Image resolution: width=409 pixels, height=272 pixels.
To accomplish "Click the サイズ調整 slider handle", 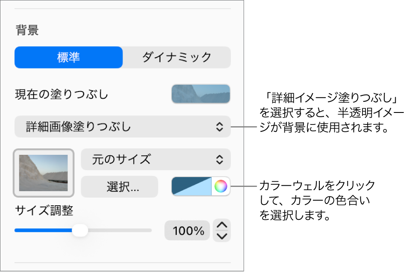I will click(x=80, y=230).
